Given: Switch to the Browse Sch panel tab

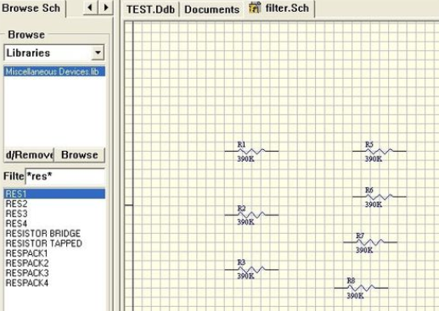Looking at the screenshot, I should tap(31, 8).
